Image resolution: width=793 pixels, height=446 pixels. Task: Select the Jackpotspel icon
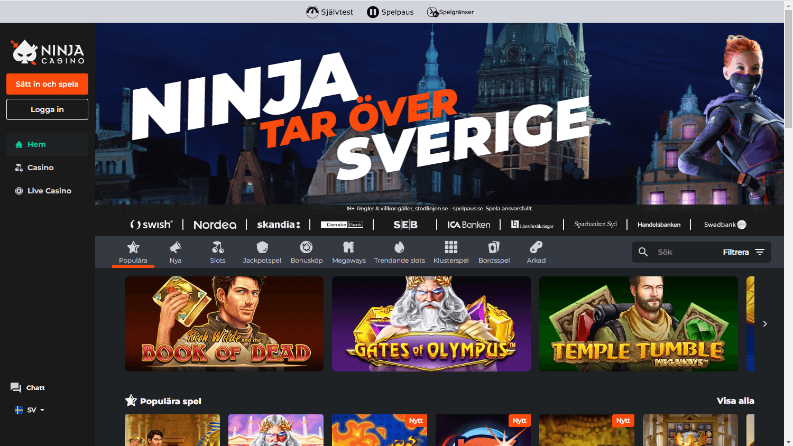point(262,247)
